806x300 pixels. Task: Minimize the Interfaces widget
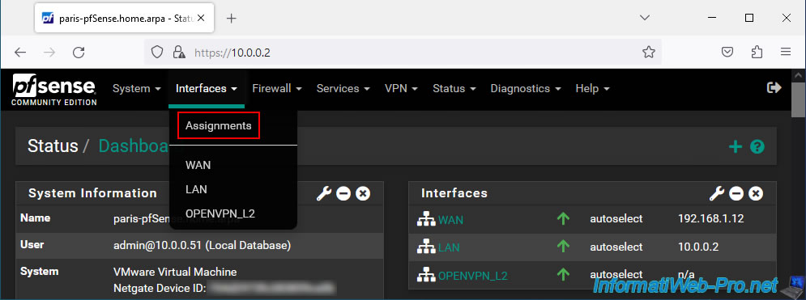click(736, 193)
